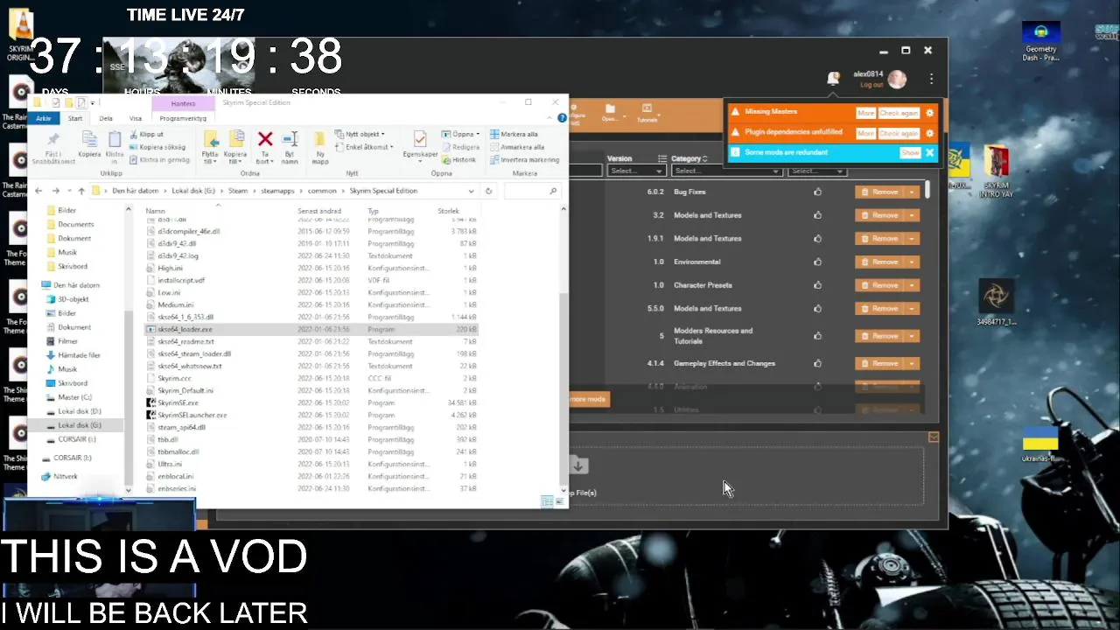Click the Explorer up-folder arrow
Viewport: 1120px width, 630px height.
click(81, 191)
